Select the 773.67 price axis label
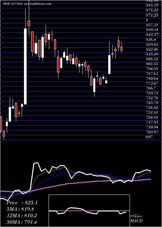 (x=152, y=83)
